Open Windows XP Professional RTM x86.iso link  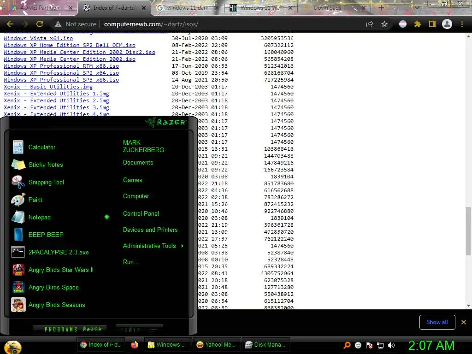(61, 66)
